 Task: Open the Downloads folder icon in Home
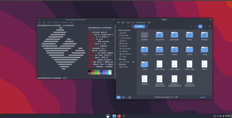click(175, 35)
